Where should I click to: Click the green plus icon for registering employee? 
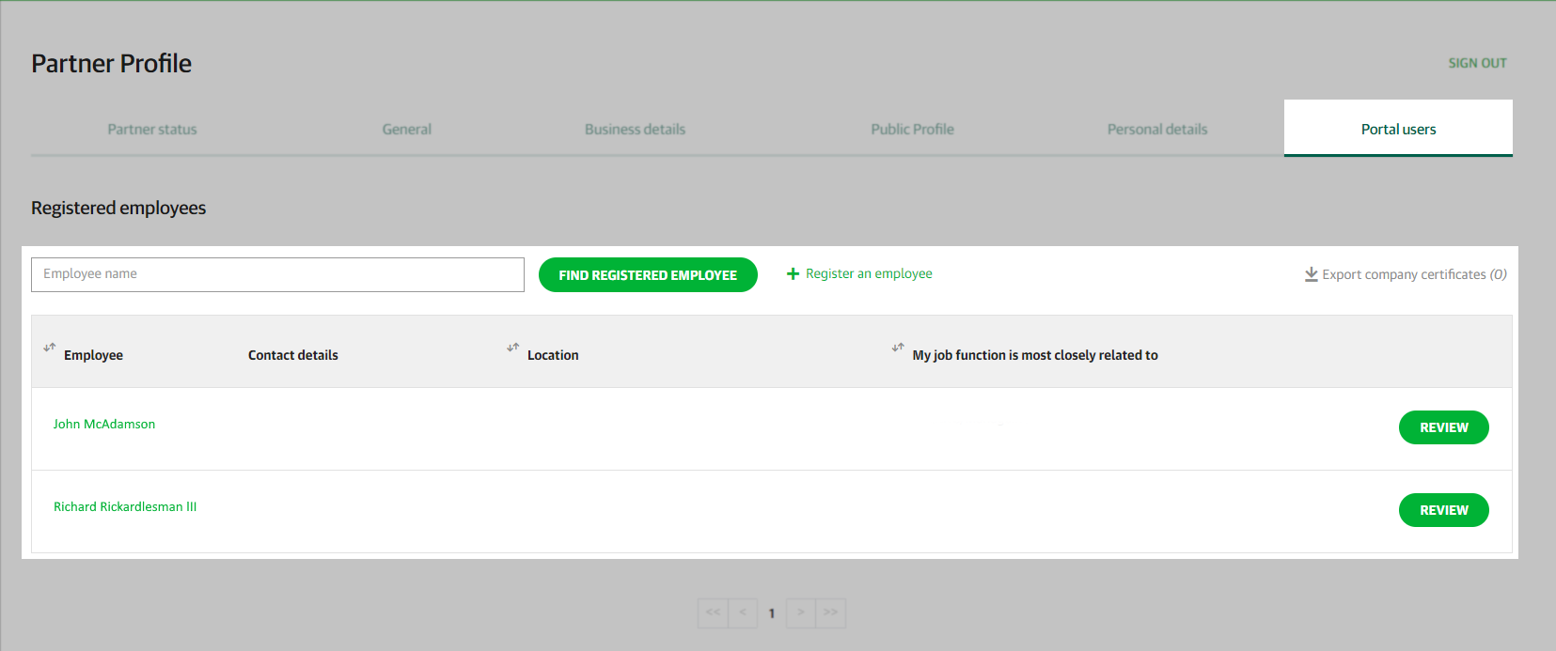click(793, 274)
